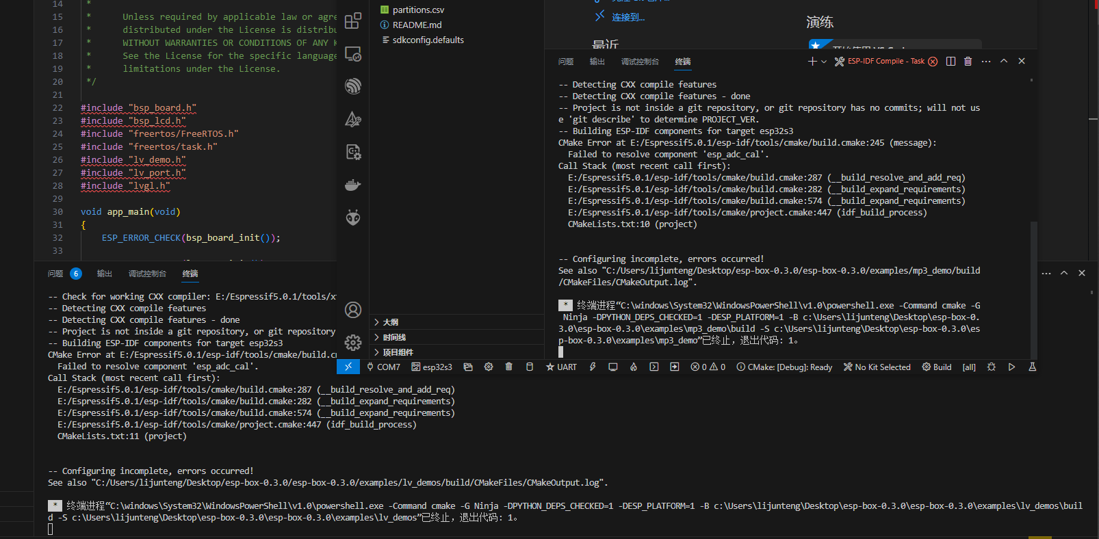1099x539 pixels.
Task: Open the Accounts icon in activity bar
Action: click(353, 310)
